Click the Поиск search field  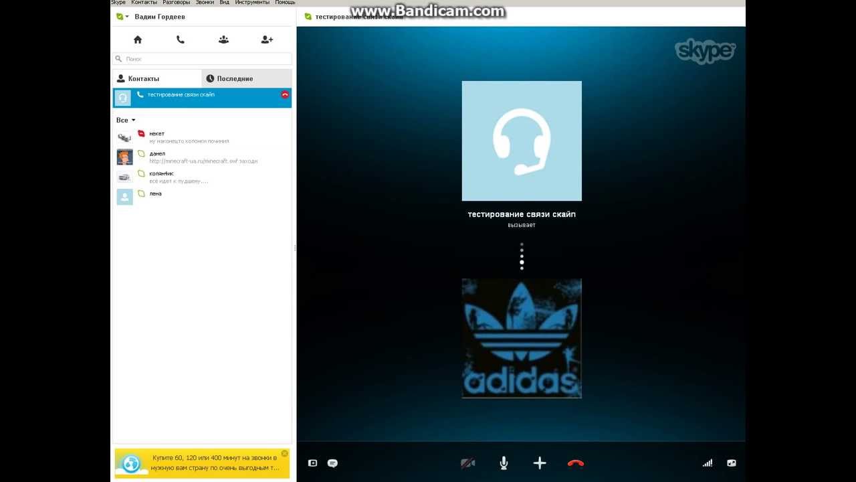[x=202, y=59]
